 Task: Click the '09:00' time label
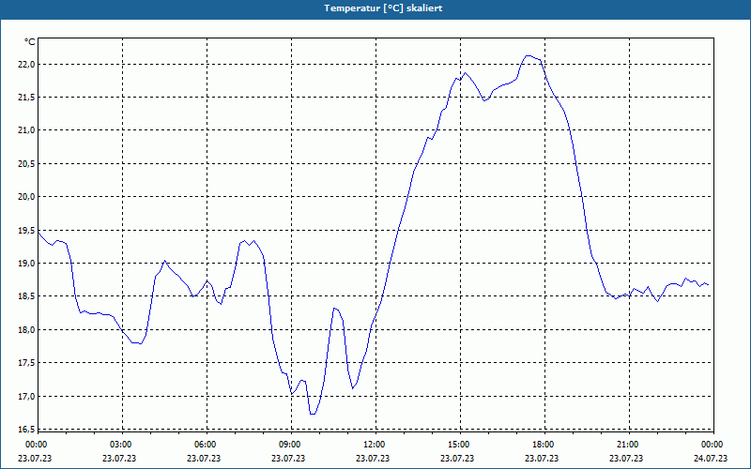point(288,445)
